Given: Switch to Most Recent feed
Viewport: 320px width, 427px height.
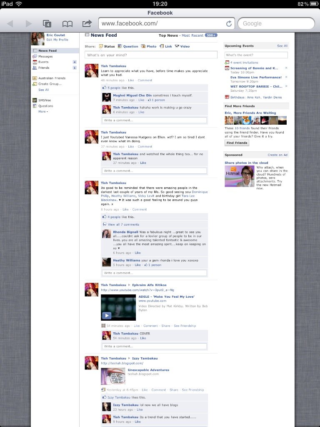Looking at the screenshot, I should pyautogui.click(x=192, y=35).
